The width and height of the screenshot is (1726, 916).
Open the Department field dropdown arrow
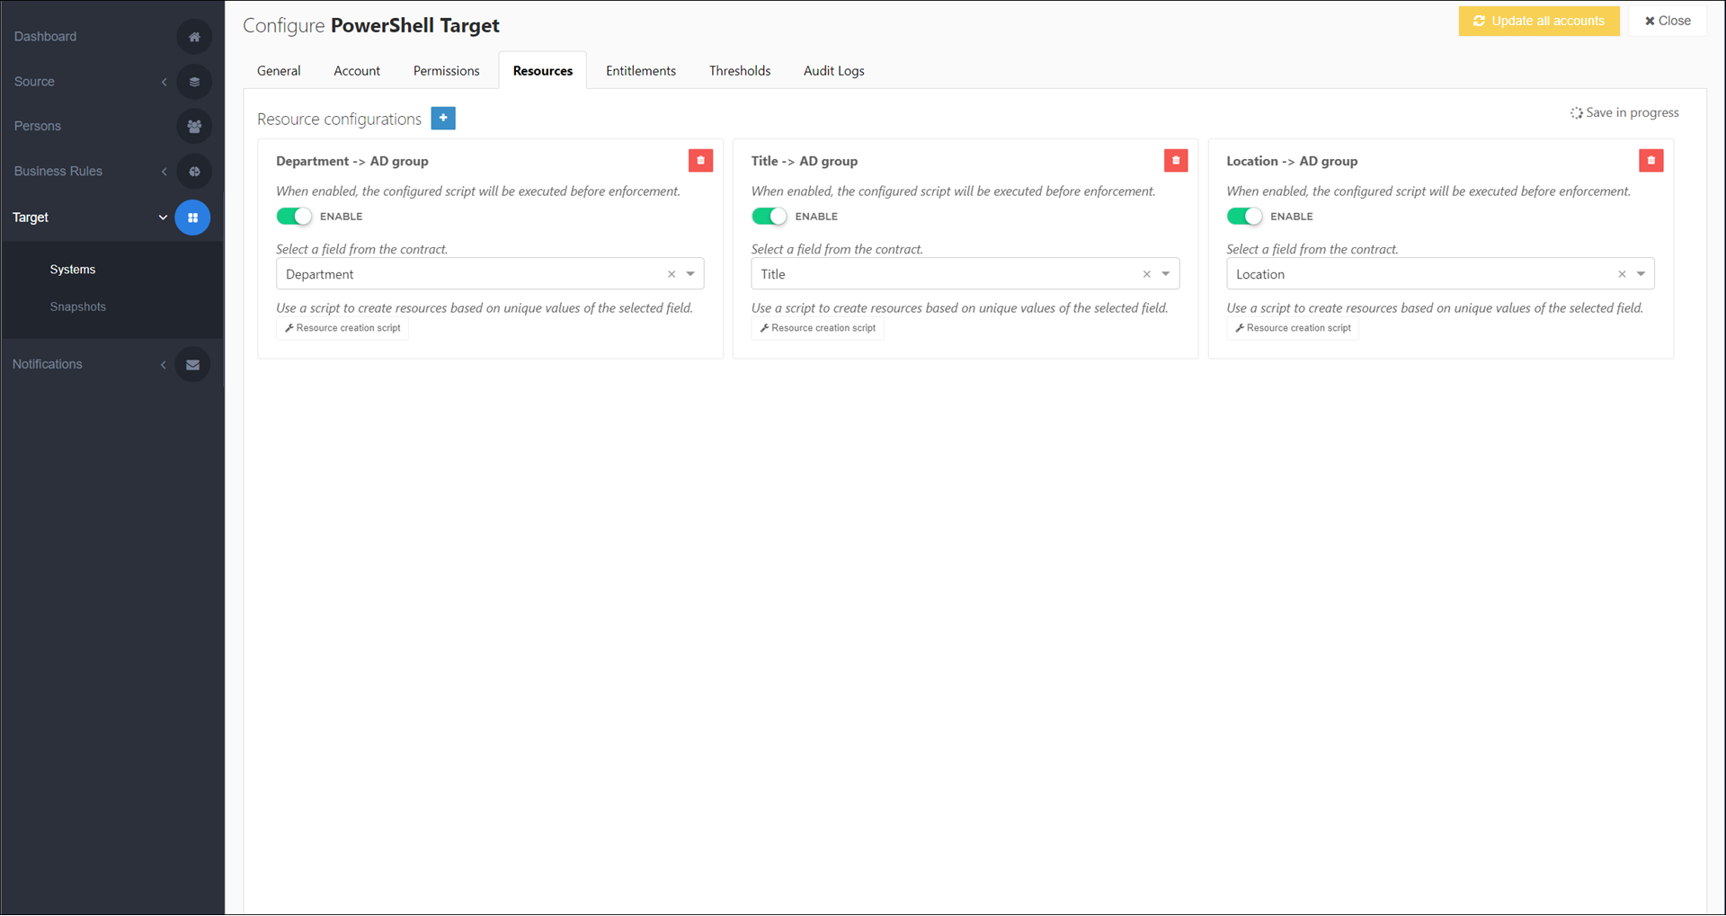coord(690,274)
